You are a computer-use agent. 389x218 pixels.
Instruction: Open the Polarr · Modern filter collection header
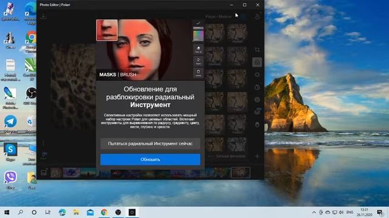pos(218,16)
